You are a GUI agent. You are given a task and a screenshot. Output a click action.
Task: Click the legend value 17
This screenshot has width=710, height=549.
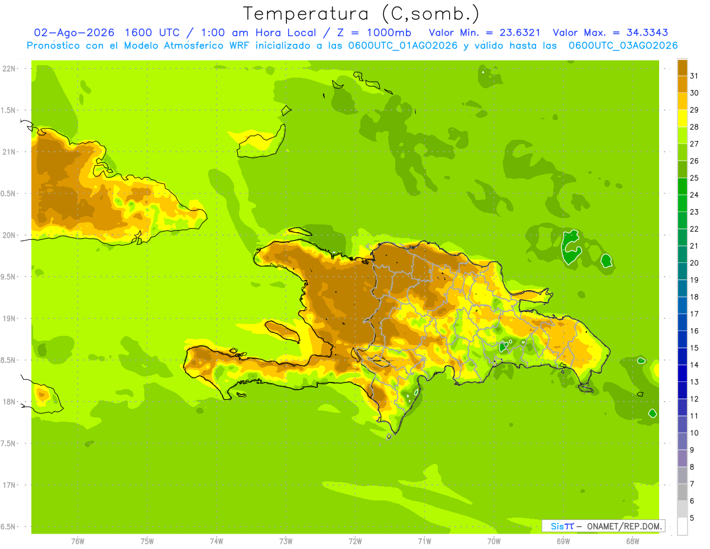pos(695,314)
